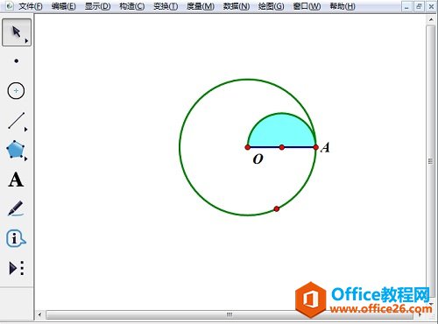Select the Point tool
Screen dimensions: 438x324
tap(17, 61)
